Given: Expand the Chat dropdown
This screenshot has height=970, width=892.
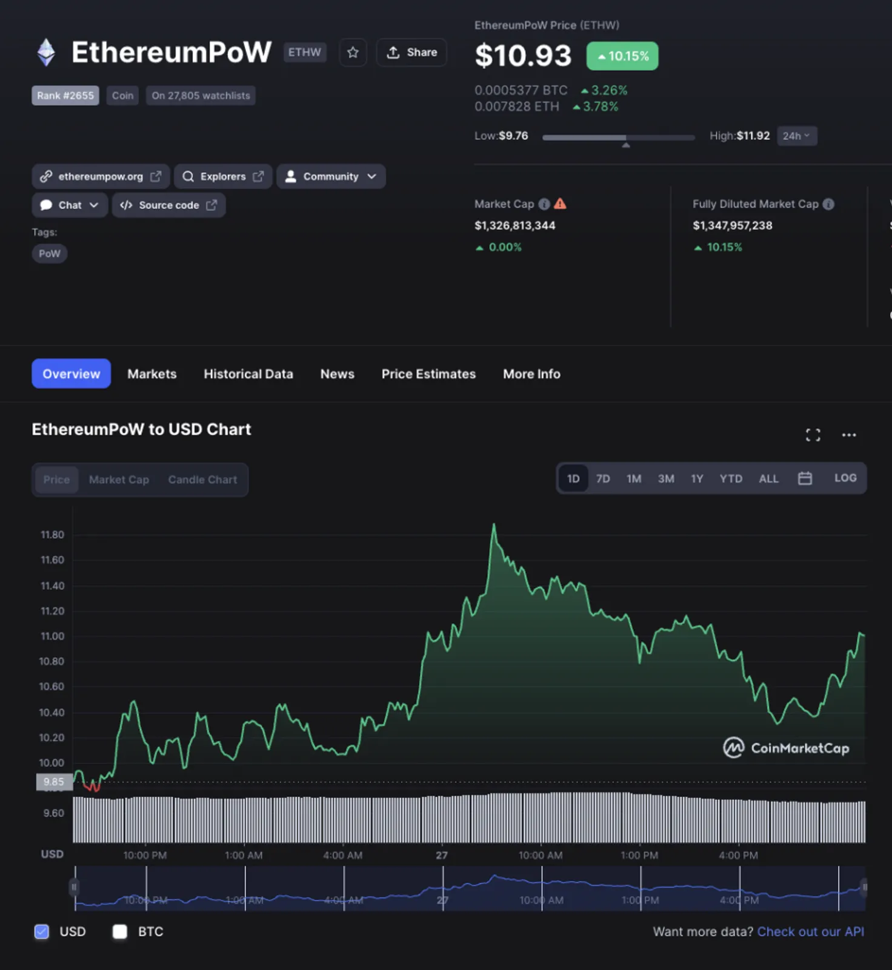Looking at the screenshot, I should pos(70,205).
